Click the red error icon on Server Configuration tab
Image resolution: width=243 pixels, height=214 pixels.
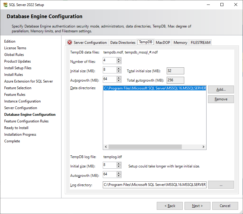click(x=69, y=42)
